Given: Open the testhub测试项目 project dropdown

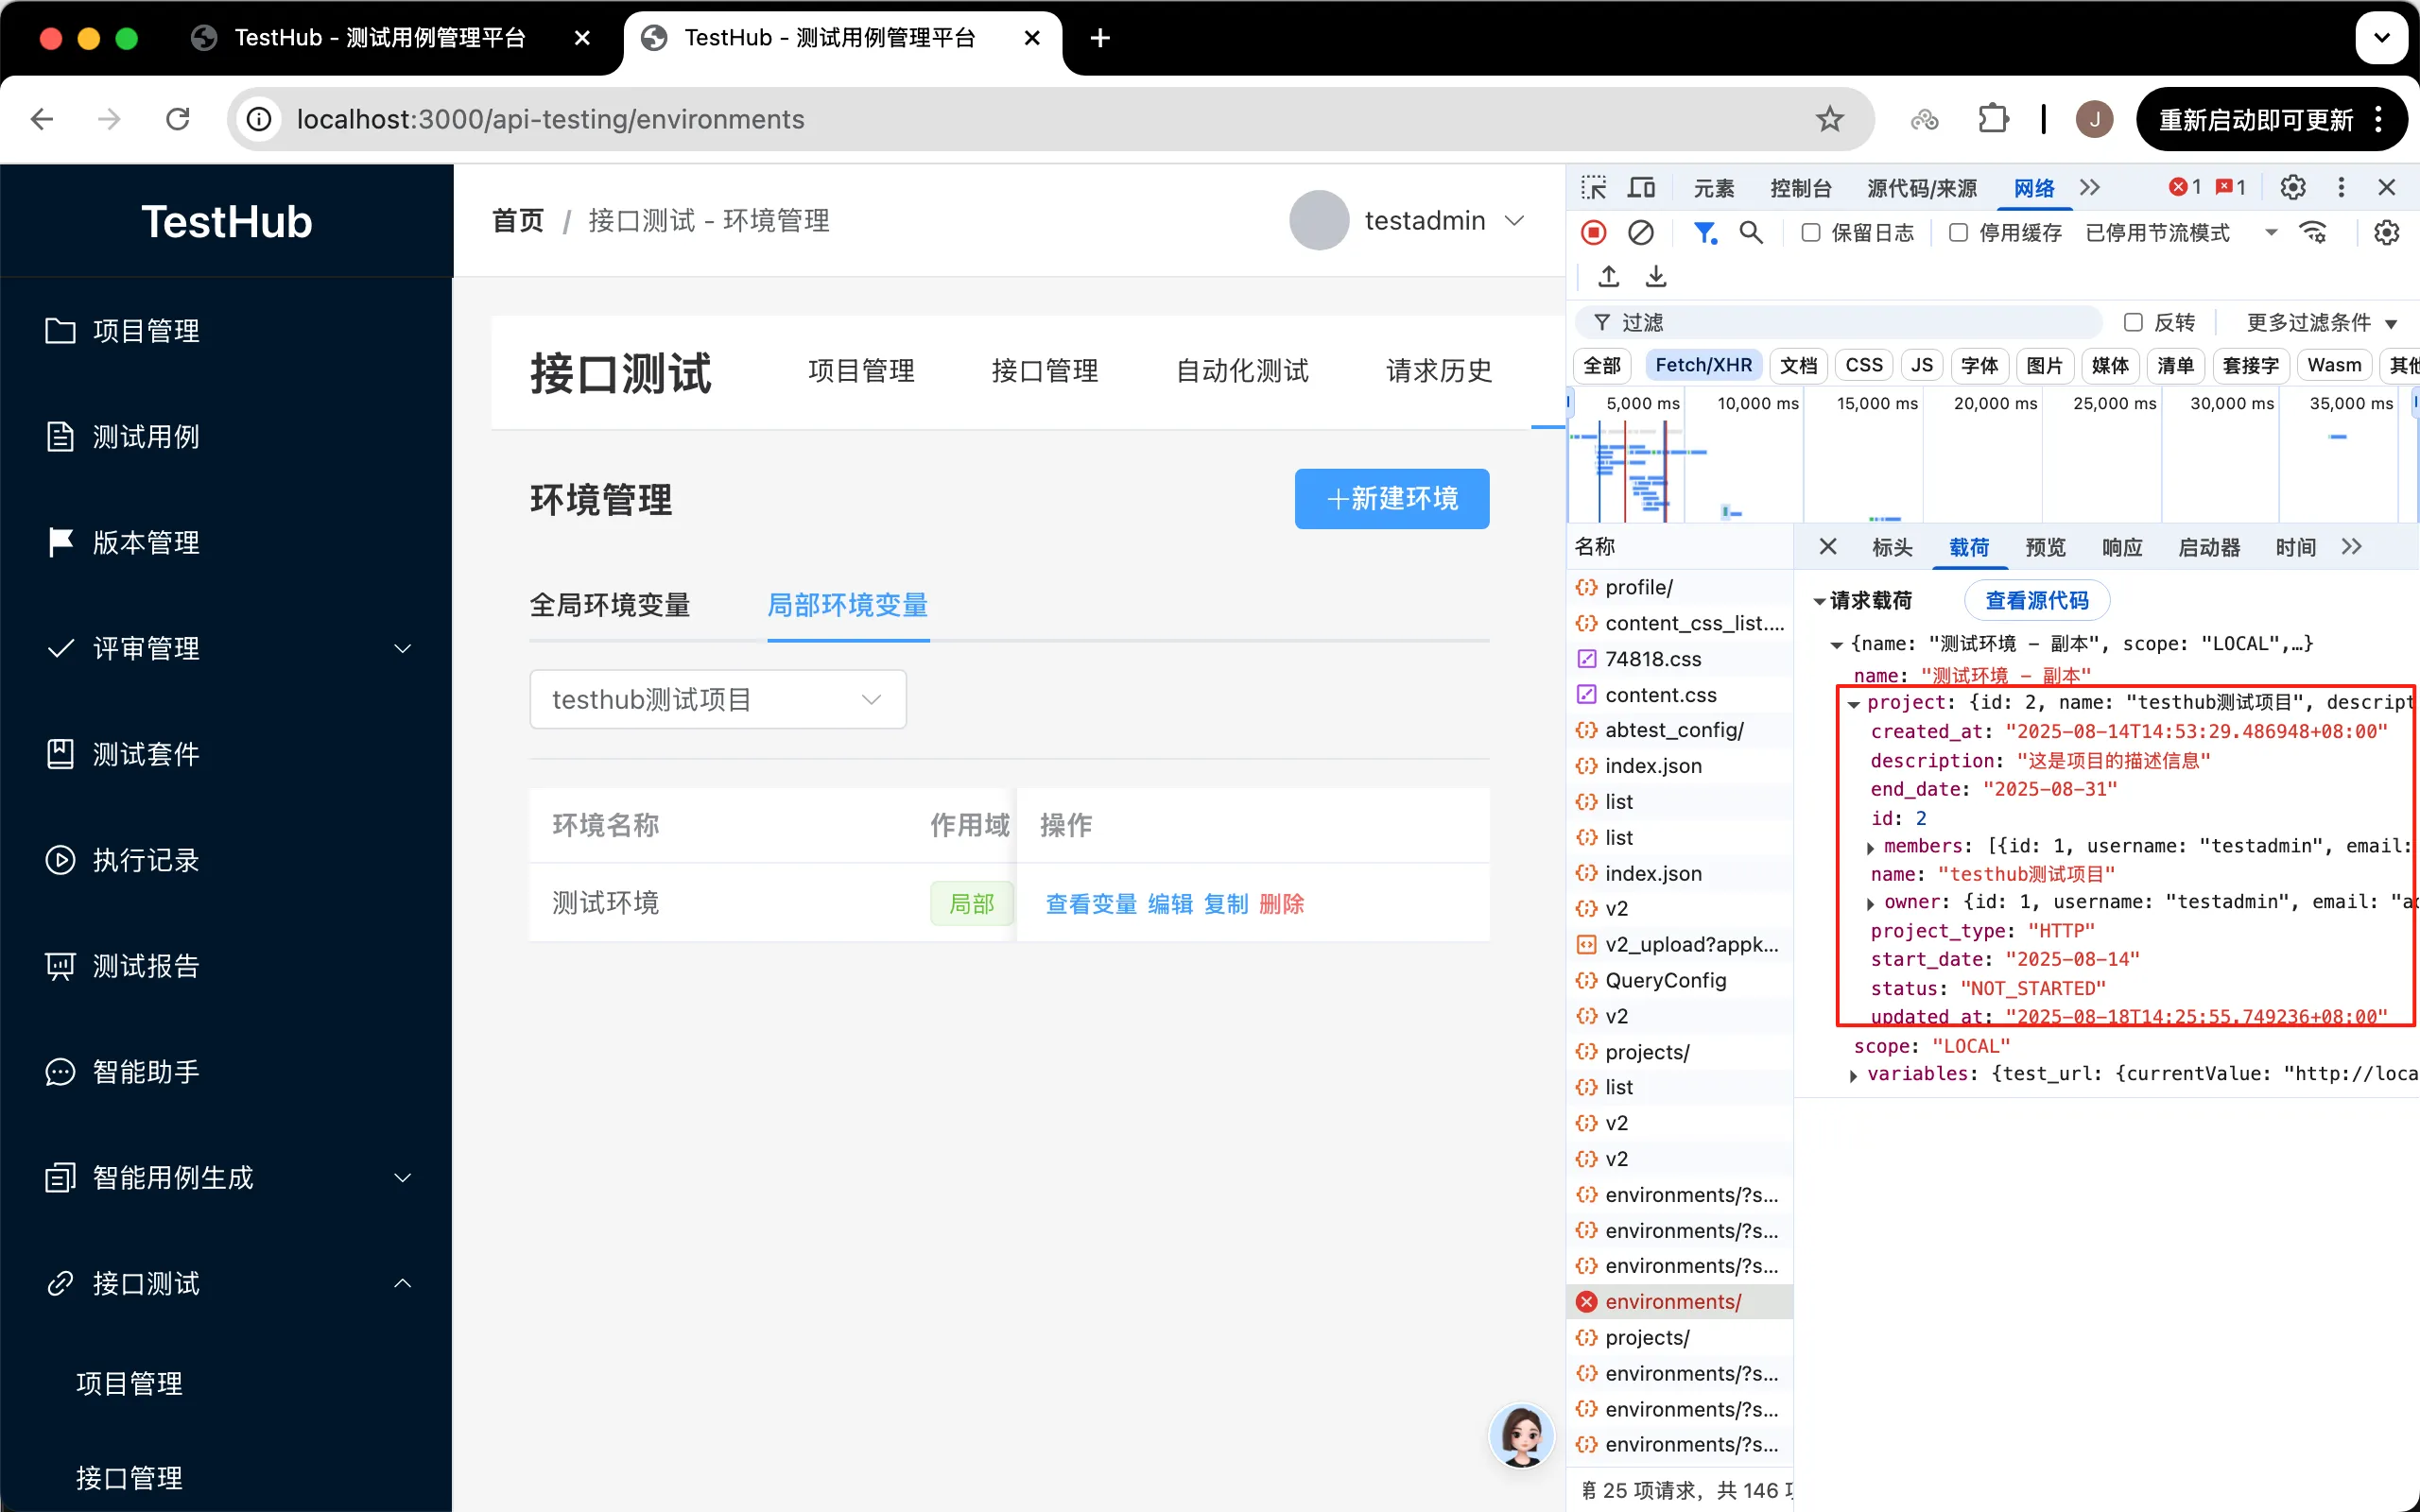Looking at the screenshot, I should [x=717, y=699].
